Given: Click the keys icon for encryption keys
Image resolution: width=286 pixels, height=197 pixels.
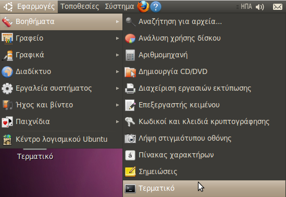Looking at the screenshot, I should point(130,121).
